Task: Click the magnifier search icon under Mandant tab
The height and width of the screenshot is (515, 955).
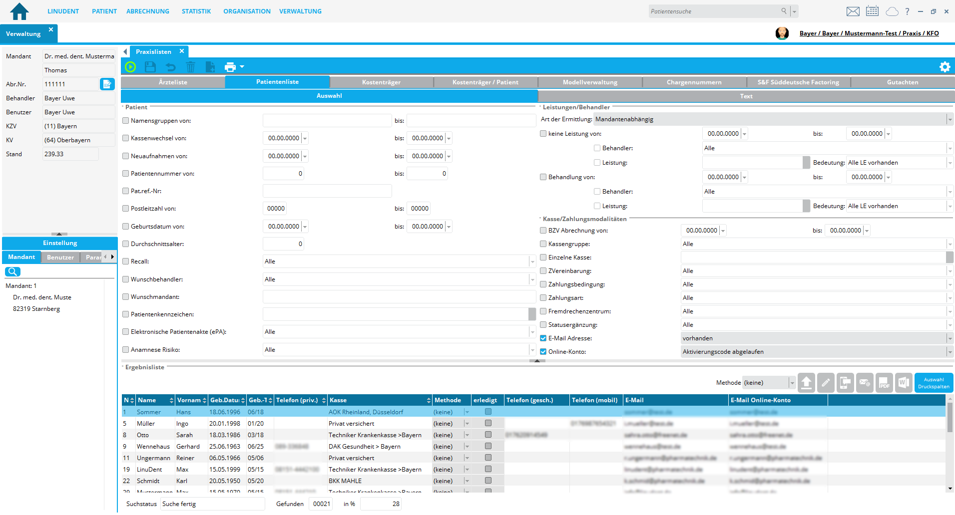Action: [x=12, y=271]
